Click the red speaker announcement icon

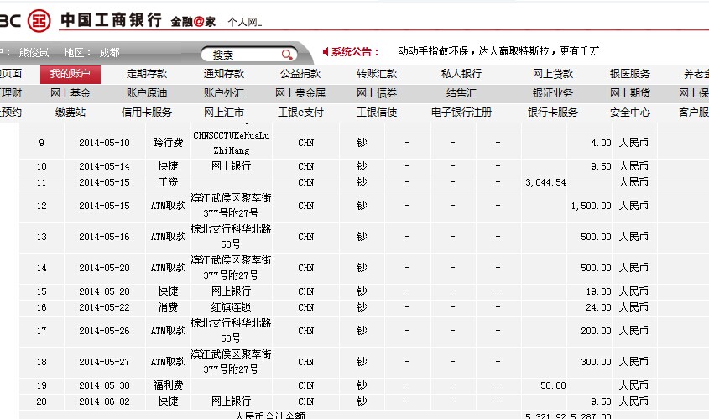(326, 51)
